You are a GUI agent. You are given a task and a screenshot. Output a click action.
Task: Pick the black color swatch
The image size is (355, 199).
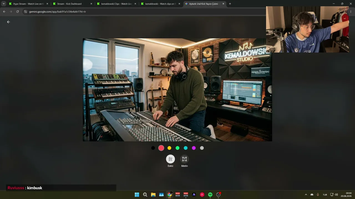(x=153, y=148)
